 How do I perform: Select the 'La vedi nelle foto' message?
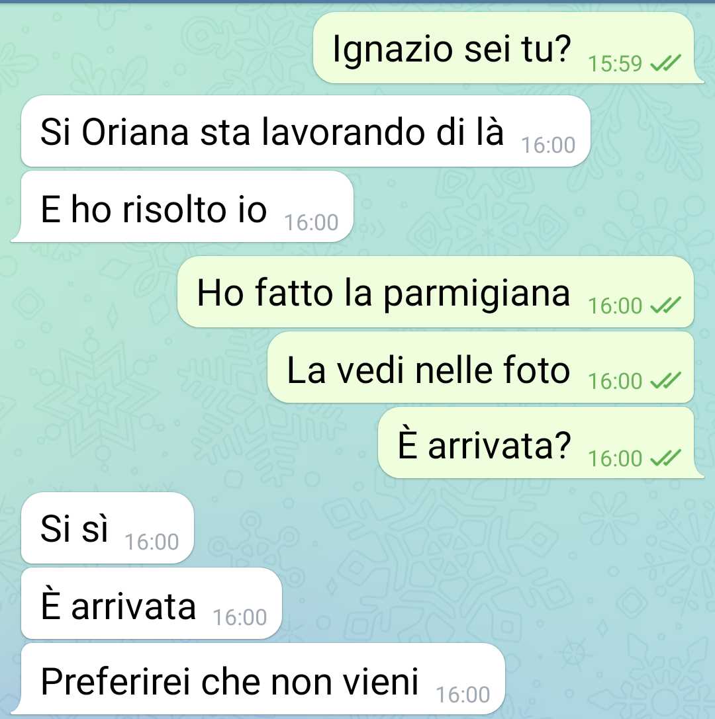pyautogui.click(x=481, y=367)
